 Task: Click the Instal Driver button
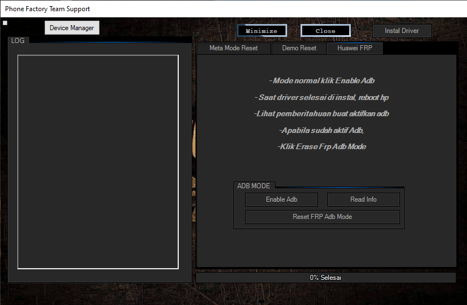[402, 31]
